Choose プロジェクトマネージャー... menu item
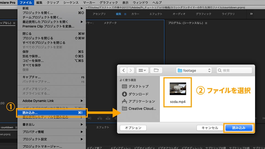Screen dimensions: 265x149 pos(52,147)
